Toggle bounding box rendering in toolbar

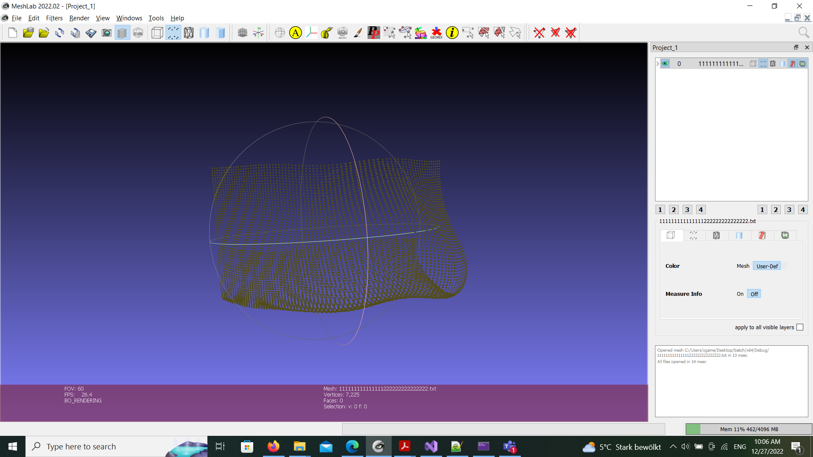click(157, 33)
